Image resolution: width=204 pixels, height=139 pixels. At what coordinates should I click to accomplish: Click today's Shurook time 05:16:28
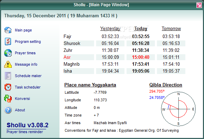[141, 43]
